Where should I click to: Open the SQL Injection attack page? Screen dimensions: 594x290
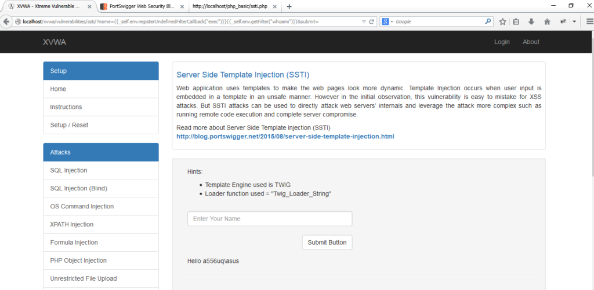click(x=101, y=170)
